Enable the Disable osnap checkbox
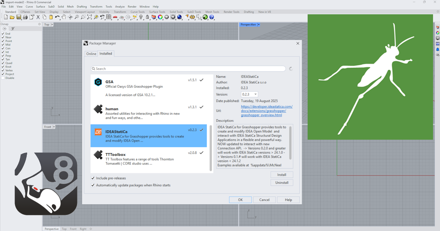The height and width of the screenshot is (231, 440). pos(3,78)
